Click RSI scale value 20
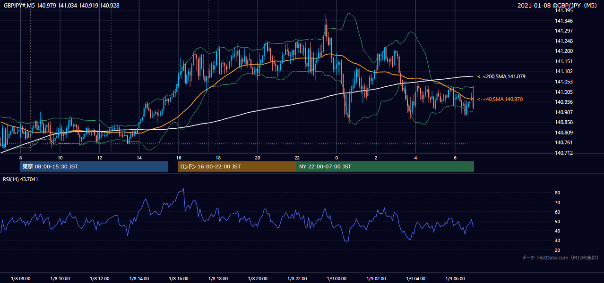The height and width of the screenshot is (283, 604). click(558, 250)
